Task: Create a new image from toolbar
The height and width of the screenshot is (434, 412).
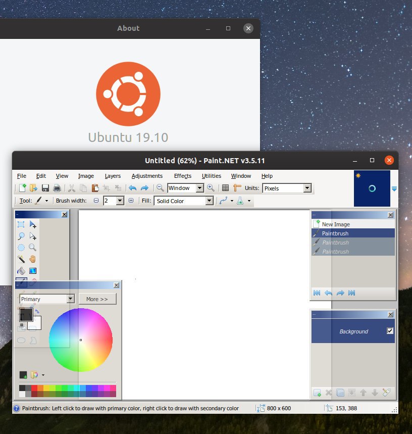Action: click(x=22, y=188)
